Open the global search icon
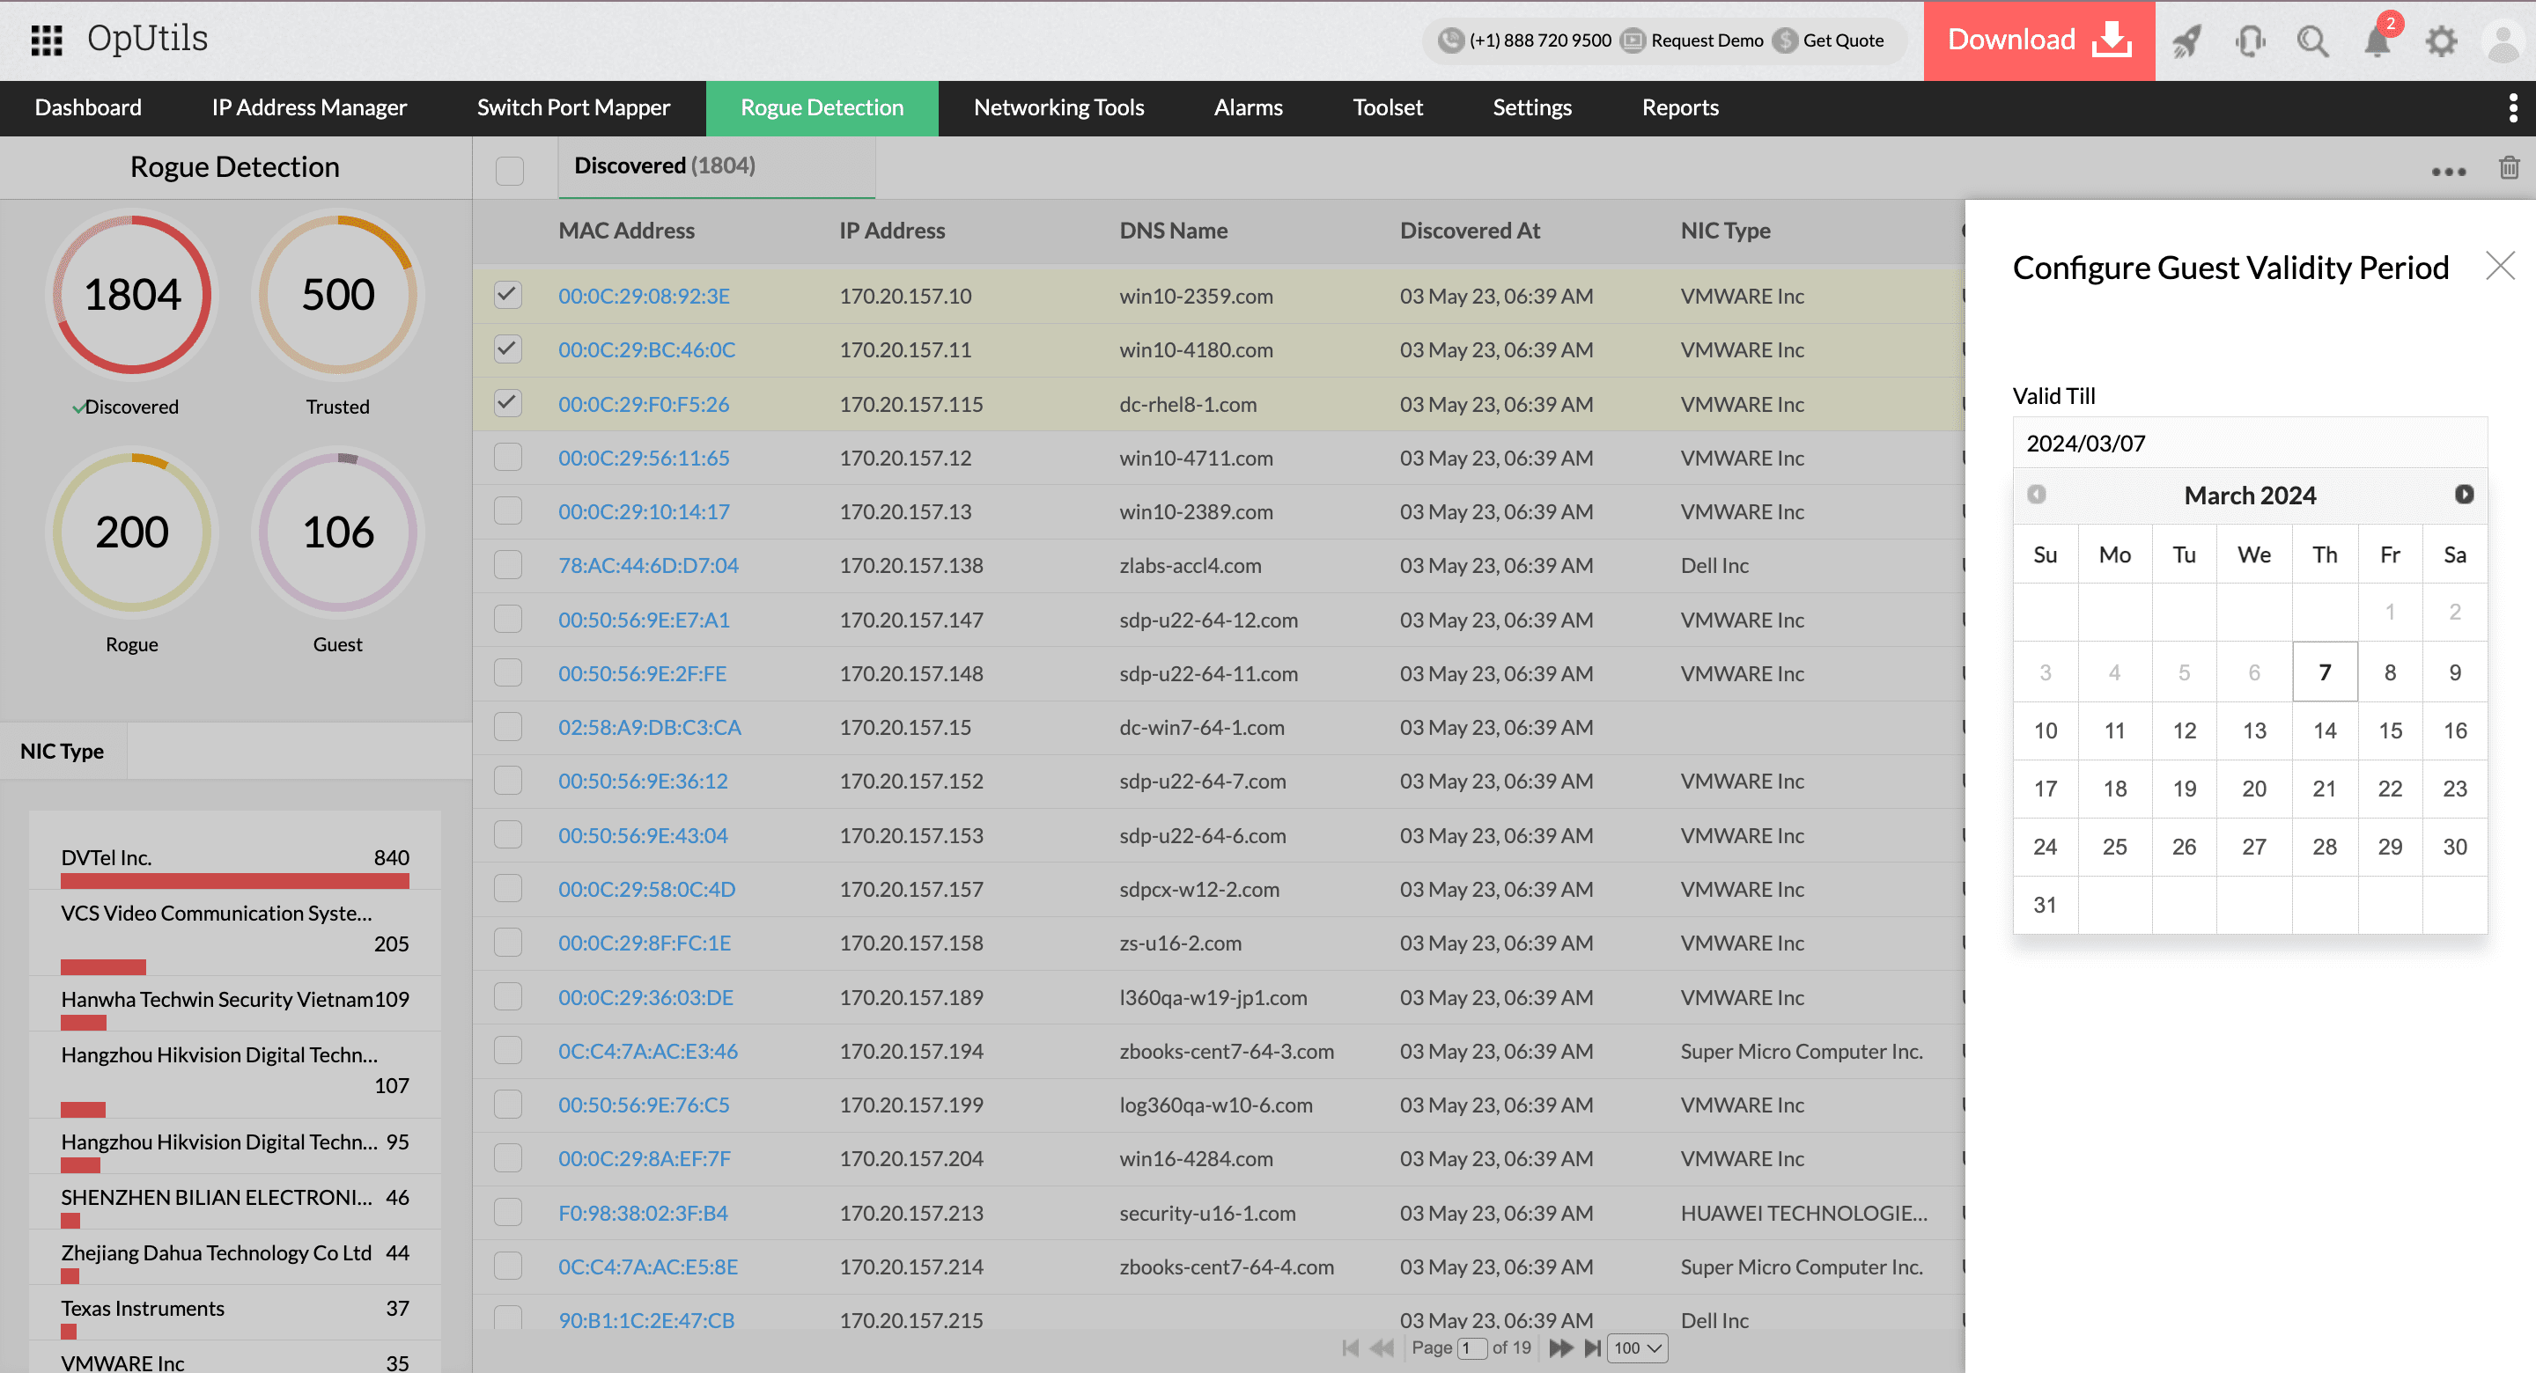Screen dimensions: 2536x1373 click(x=2312, y=41)
